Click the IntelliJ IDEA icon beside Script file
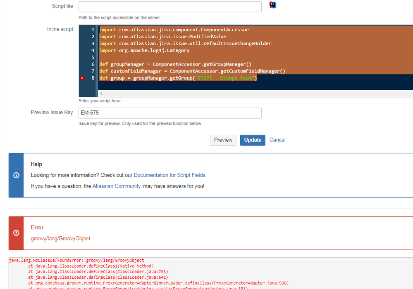Screen dimensions: 413x289 (x=272, y=5)
